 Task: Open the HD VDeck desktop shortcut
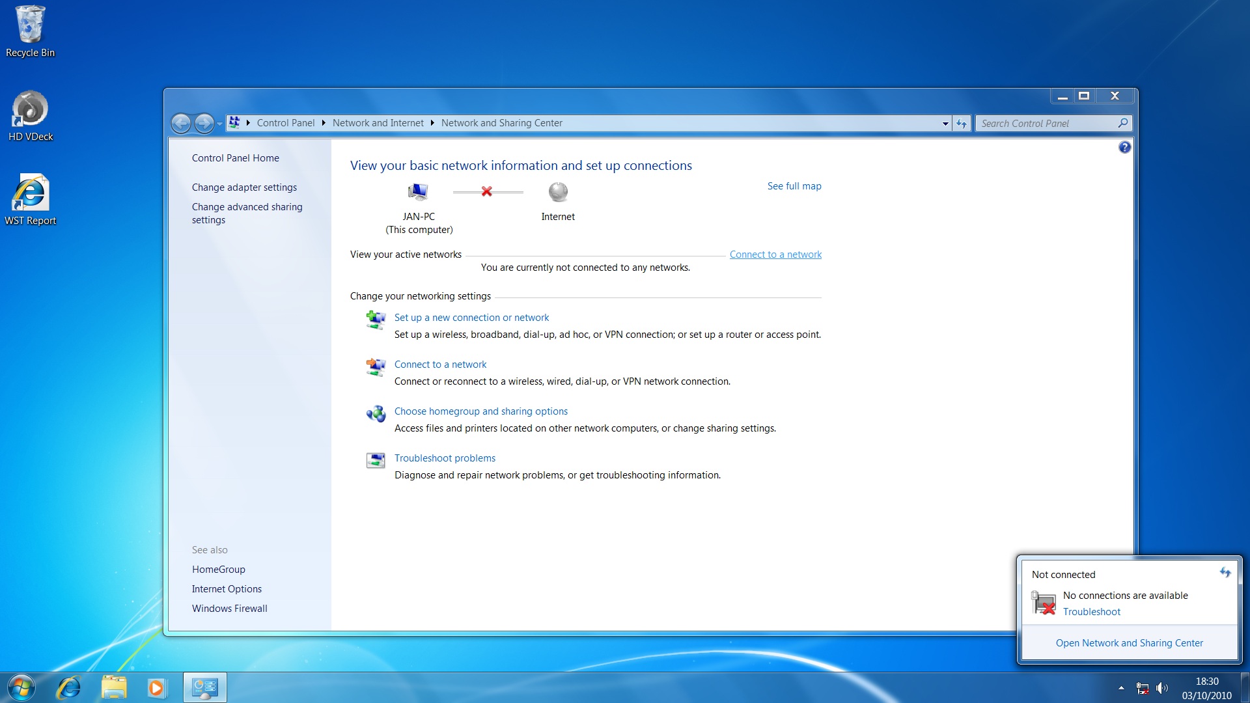click(x=30, y=116)
